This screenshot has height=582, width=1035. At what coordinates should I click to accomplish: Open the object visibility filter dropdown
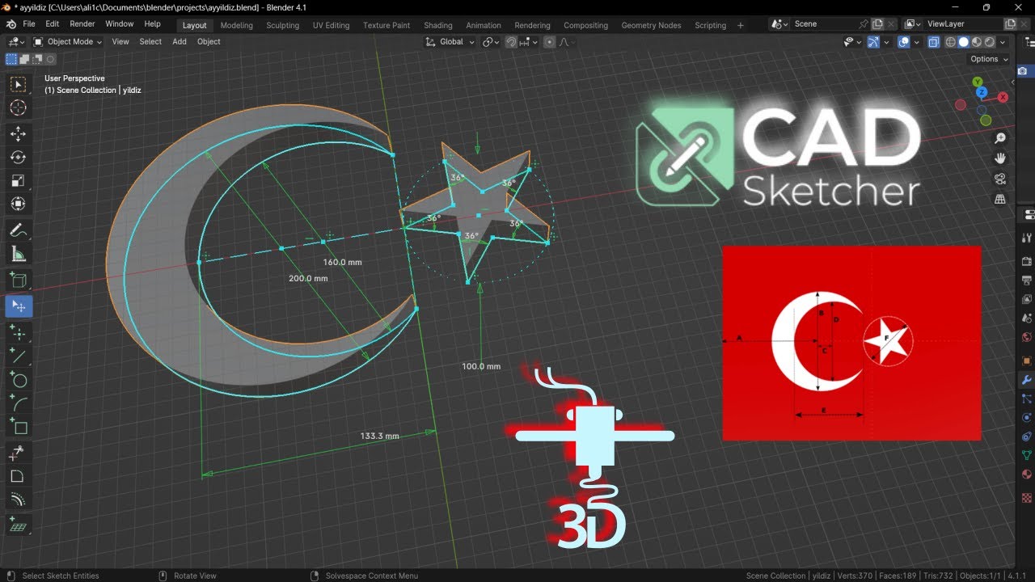(x=851, y=41)
